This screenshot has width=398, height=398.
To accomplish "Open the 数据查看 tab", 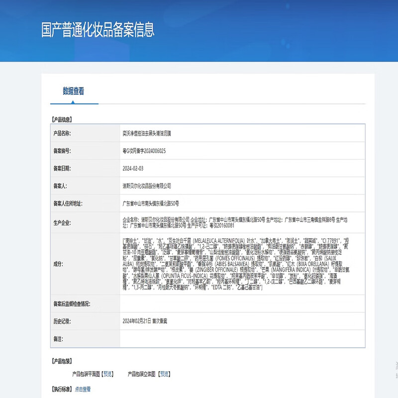I will [73, 91].
